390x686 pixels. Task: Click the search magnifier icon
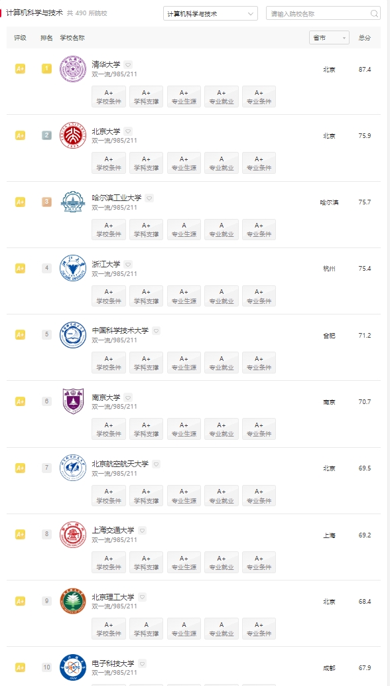(x=374, y=13)
